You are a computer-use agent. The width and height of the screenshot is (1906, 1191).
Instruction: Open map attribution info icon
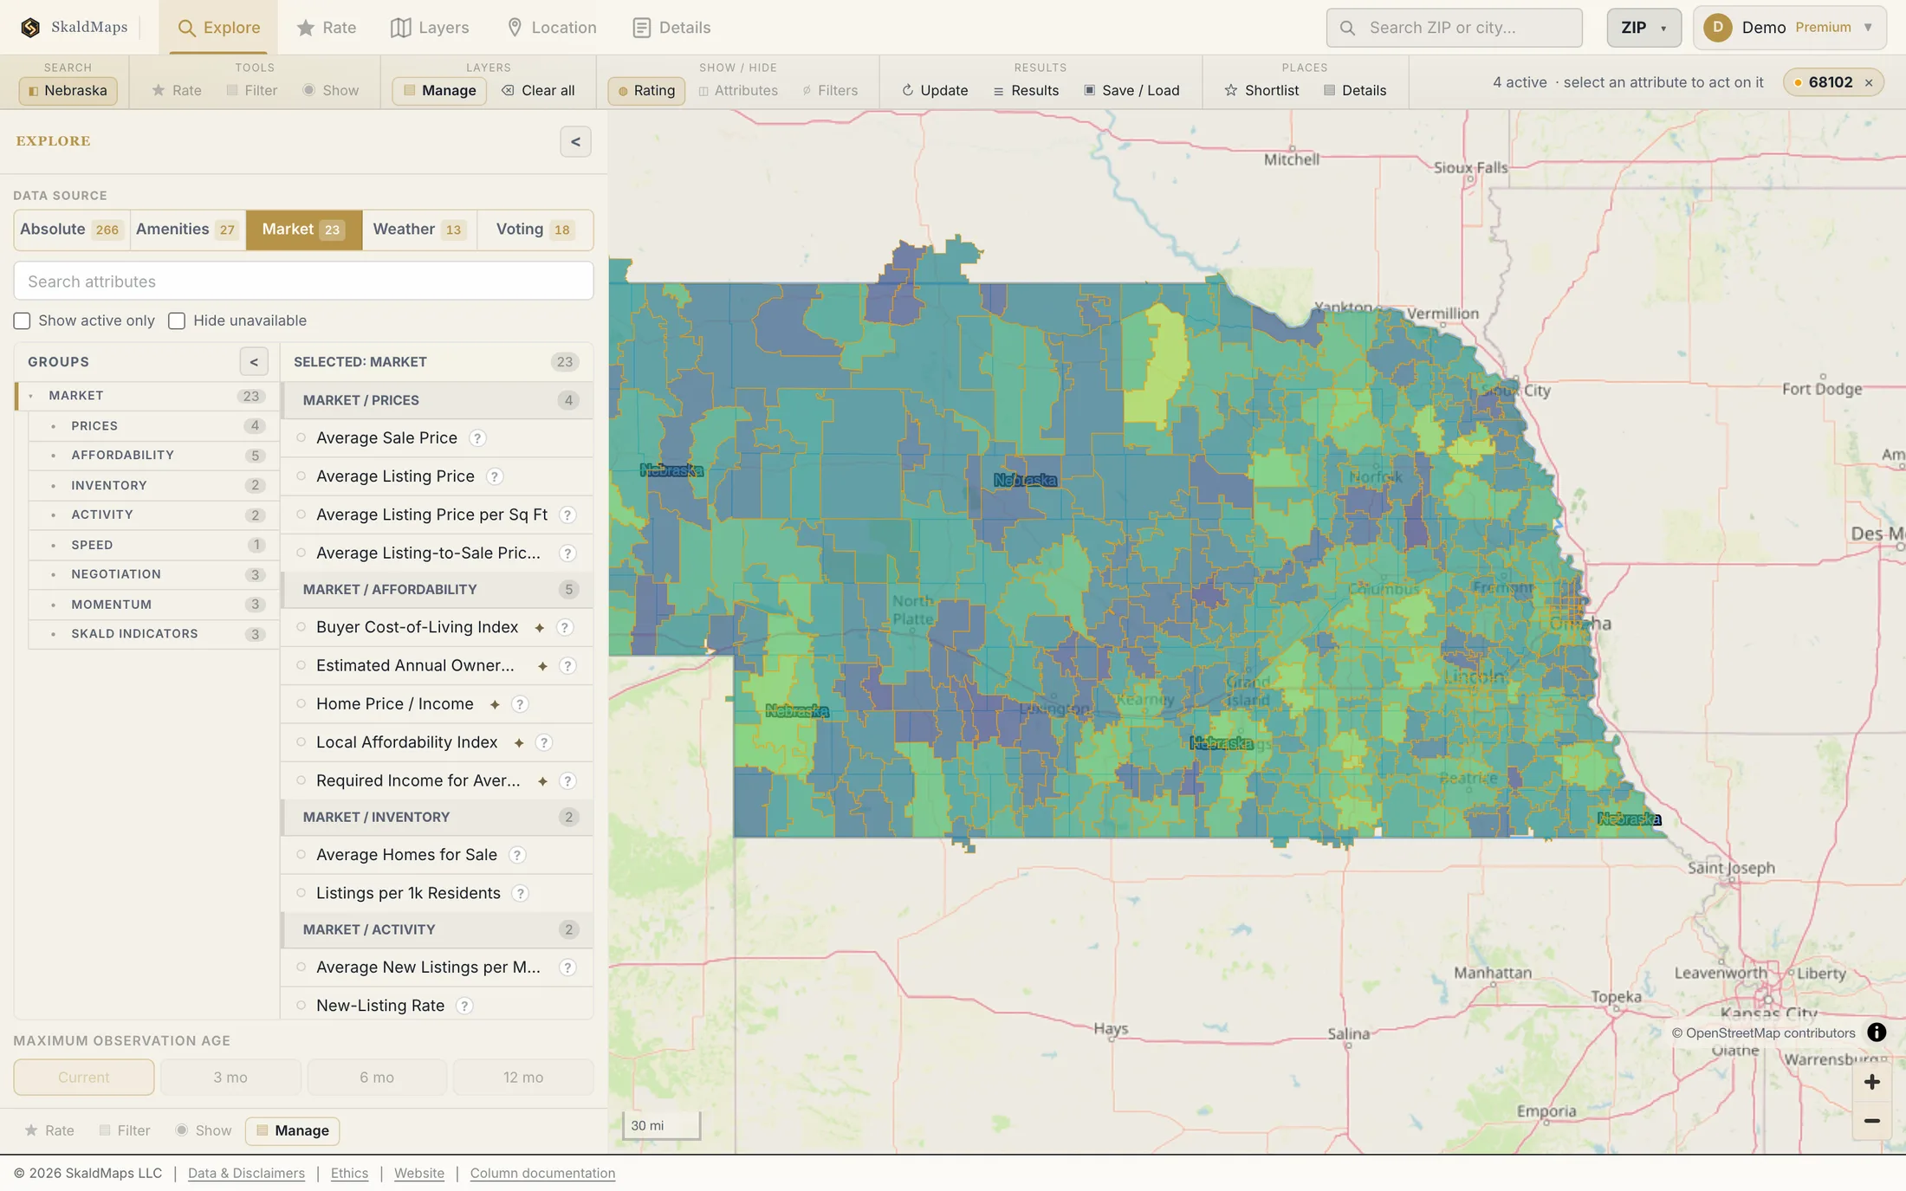(1877, 1032)
